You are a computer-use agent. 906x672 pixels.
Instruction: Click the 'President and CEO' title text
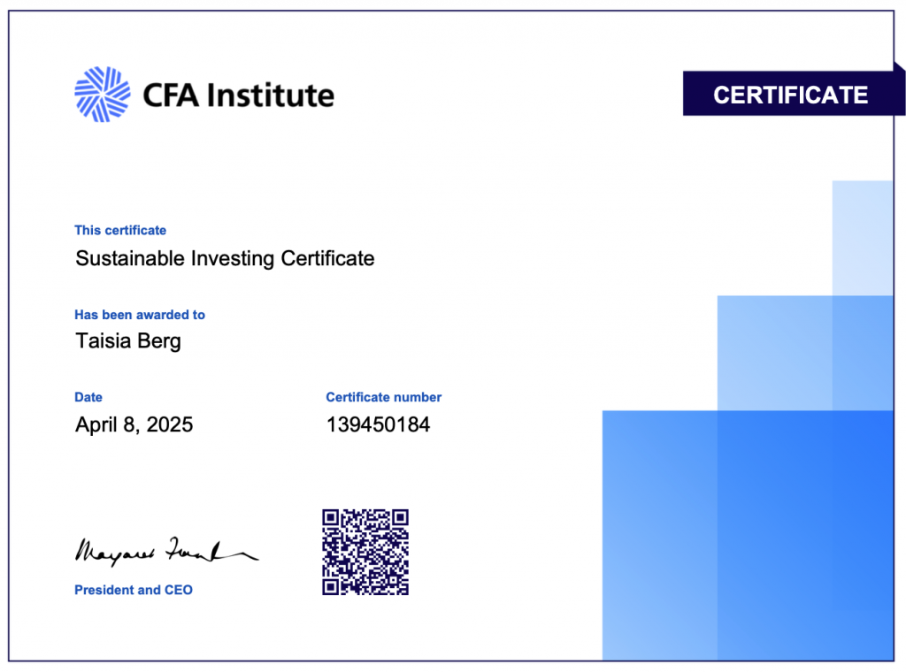(134, 590)
